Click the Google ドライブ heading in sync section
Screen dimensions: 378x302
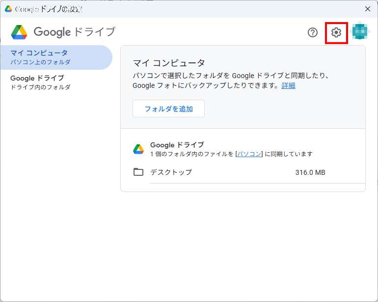[177, 145]
